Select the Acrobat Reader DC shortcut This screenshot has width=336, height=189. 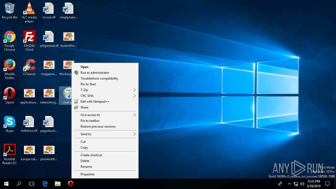click(10, 154)
